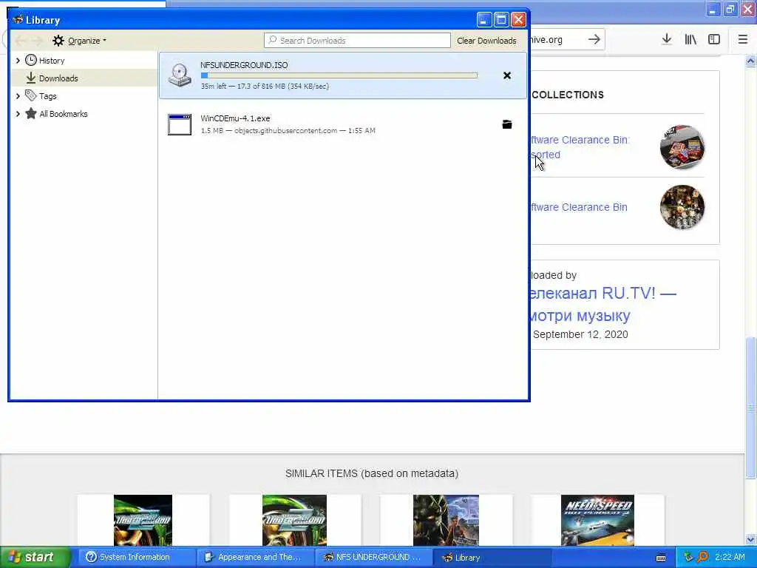Click the Library forward arrow

[x=37, y=41]
